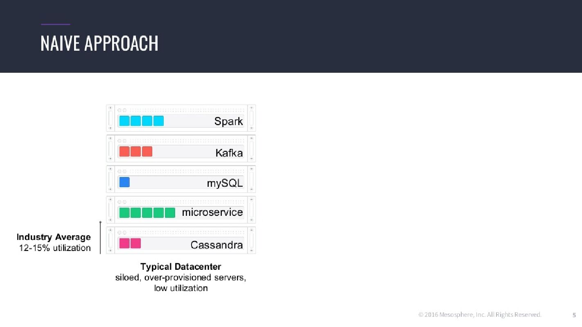Select the single blue mySQL block
This screenshot has width=582, height=327.
(x=124, y=182)
